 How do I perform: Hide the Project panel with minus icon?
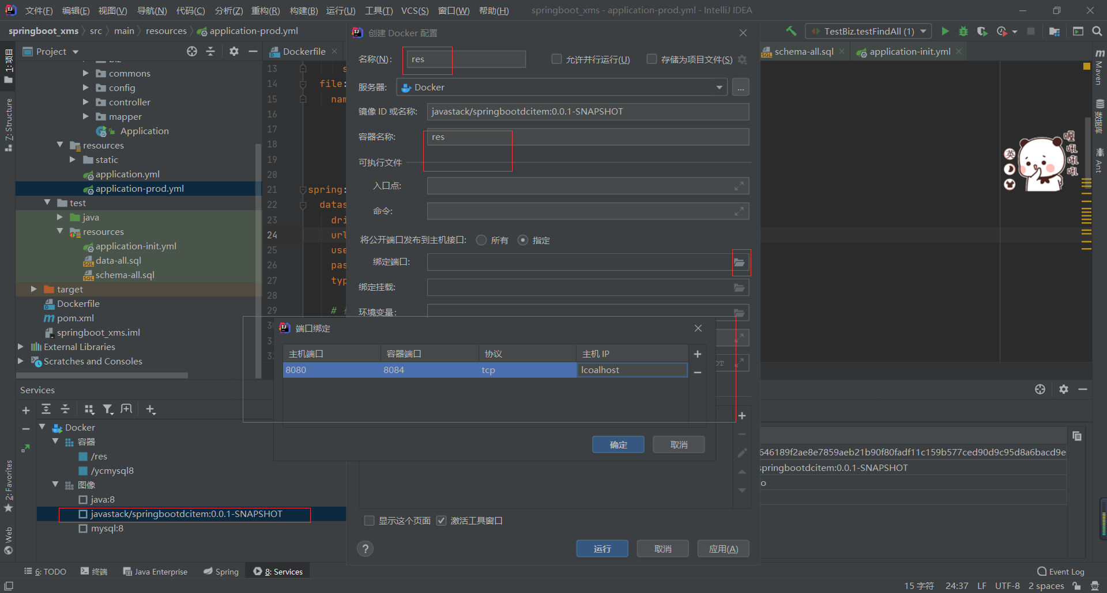point(253,51)
